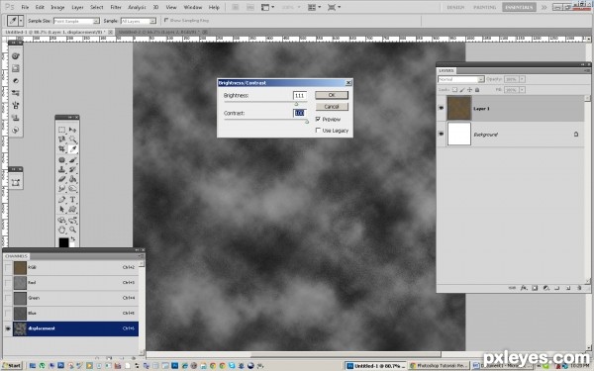The image size is (594, 371).
Task: Create new adjustment layer icon
Action: (x=545, y=288)
